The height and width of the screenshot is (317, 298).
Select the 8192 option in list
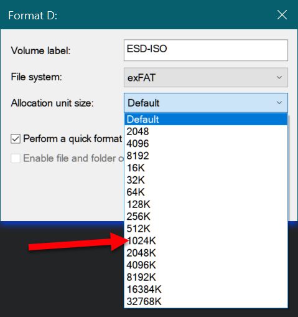click(206, 156)
